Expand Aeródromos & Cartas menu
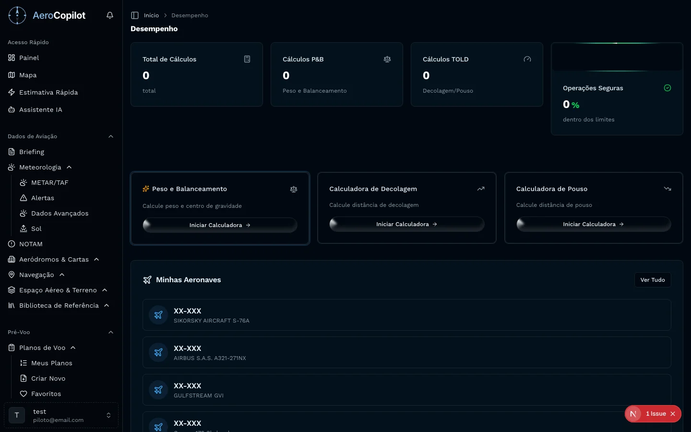 [96, 259]
